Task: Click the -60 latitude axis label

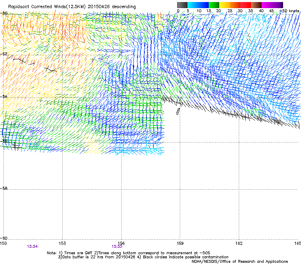Action: (x=4, y=238)
